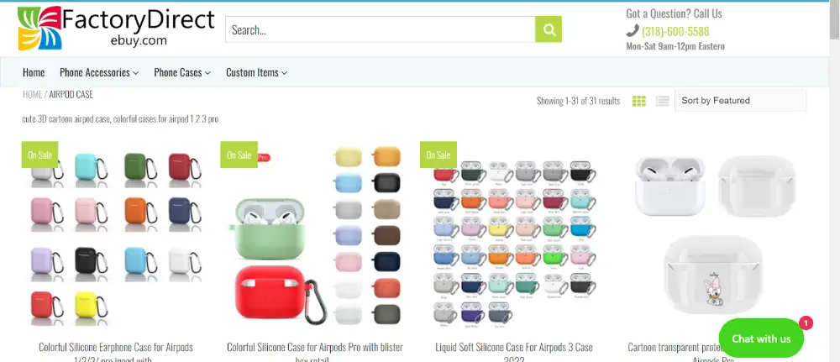Switch to list view layout

click(663, 101)
